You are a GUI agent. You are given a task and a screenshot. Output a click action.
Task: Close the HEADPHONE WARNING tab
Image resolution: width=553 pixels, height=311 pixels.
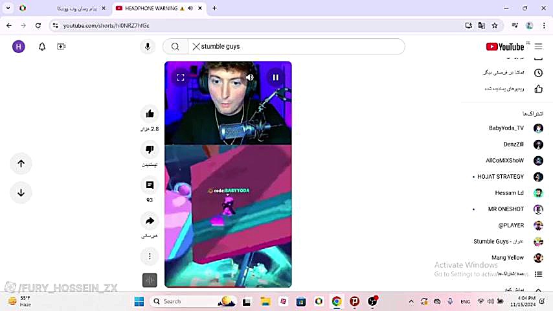click(200, 8)
